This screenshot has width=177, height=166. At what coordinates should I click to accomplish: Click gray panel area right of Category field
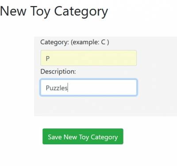click(156, 58)
